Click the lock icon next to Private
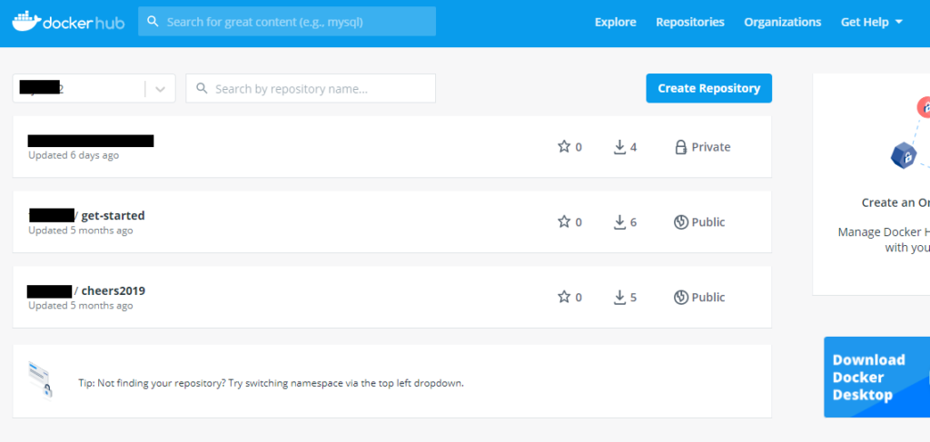The width and height of the screenshot is (930, 442). click(x=681, y=147)
